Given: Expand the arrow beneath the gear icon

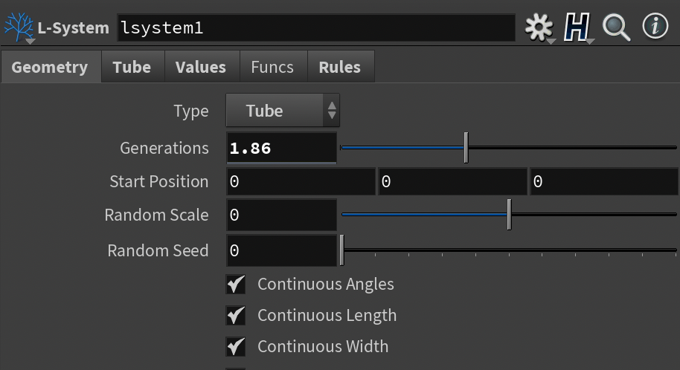Looking at the screenshot, I should [551, 41].
